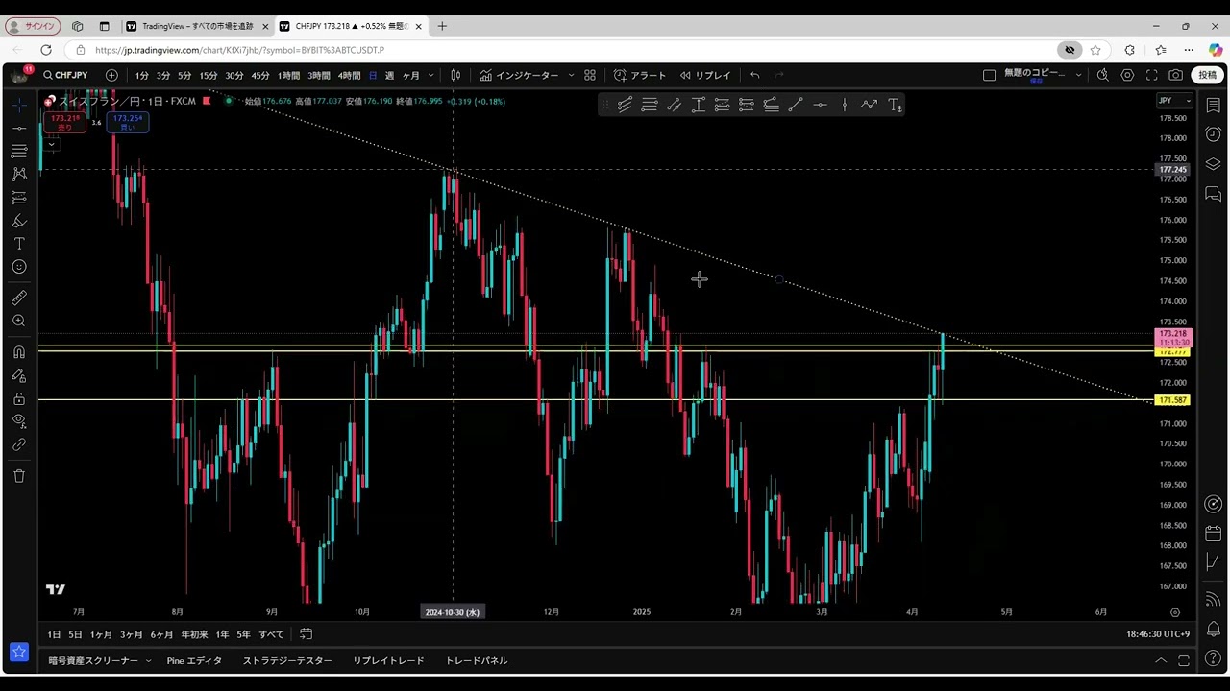This screenshot has height=691, width=1230.
Task: Open the brush drawing tool
Action: click(18, 221)
